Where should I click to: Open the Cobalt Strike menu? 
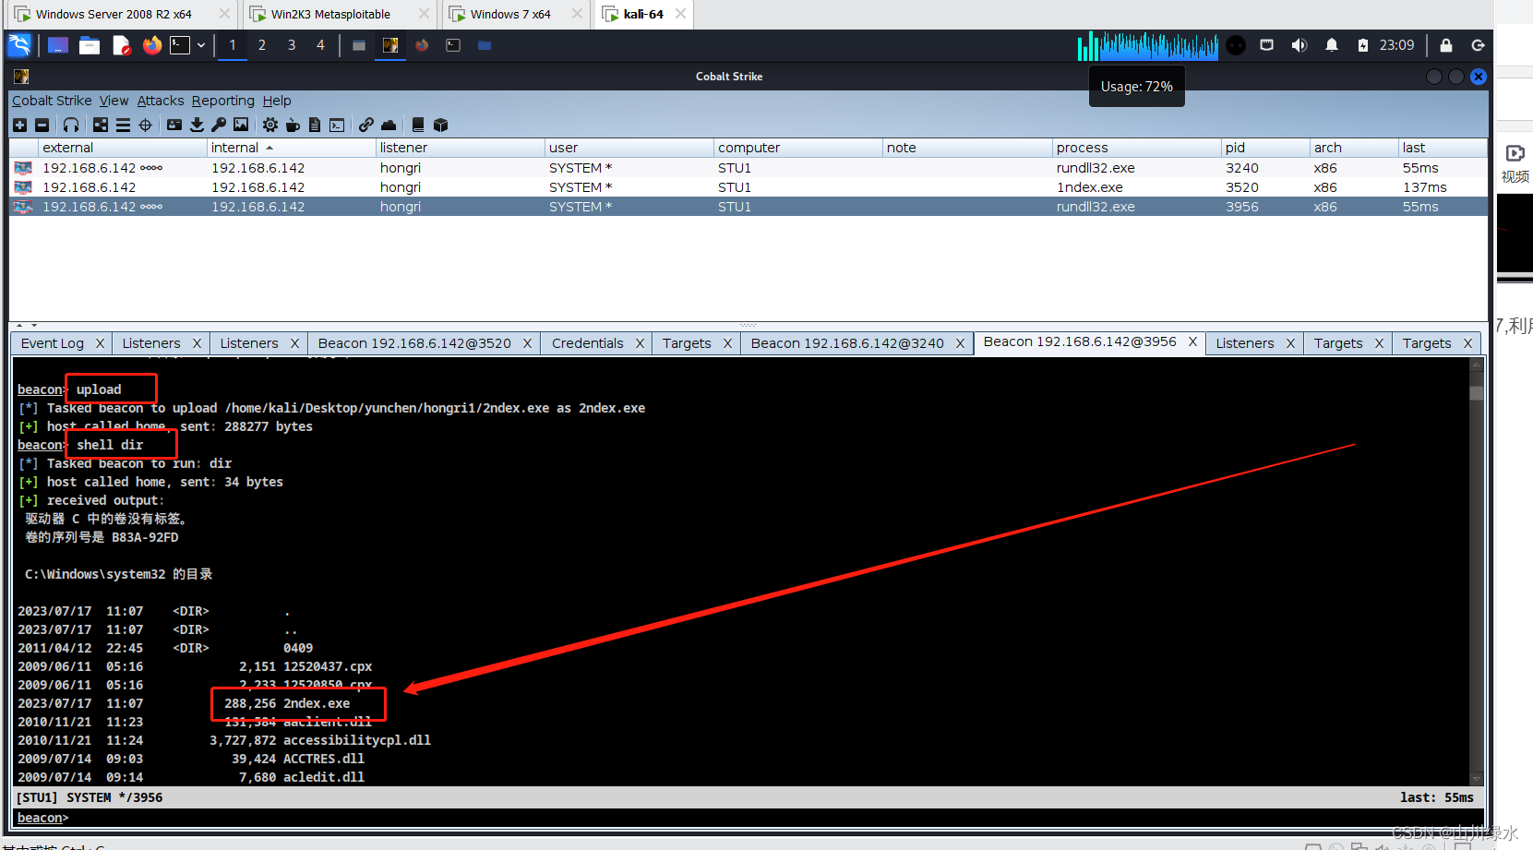pos(52,101)
